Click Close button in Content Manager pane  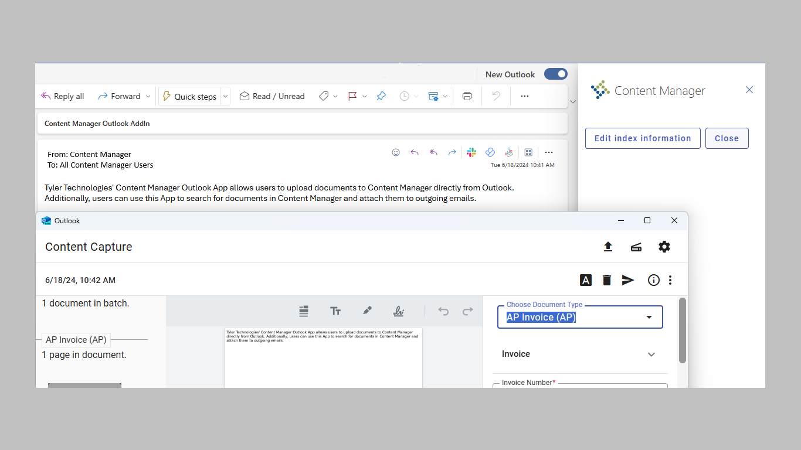click(x=727, y=138)
